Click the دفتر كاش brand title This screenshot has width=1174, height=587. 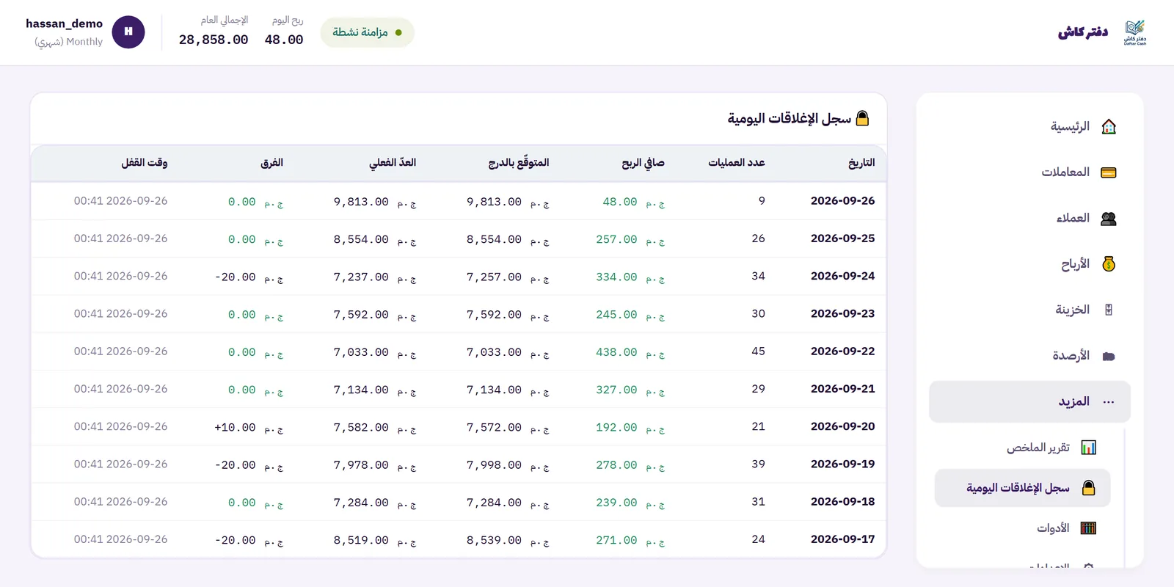click(1083, 32)
